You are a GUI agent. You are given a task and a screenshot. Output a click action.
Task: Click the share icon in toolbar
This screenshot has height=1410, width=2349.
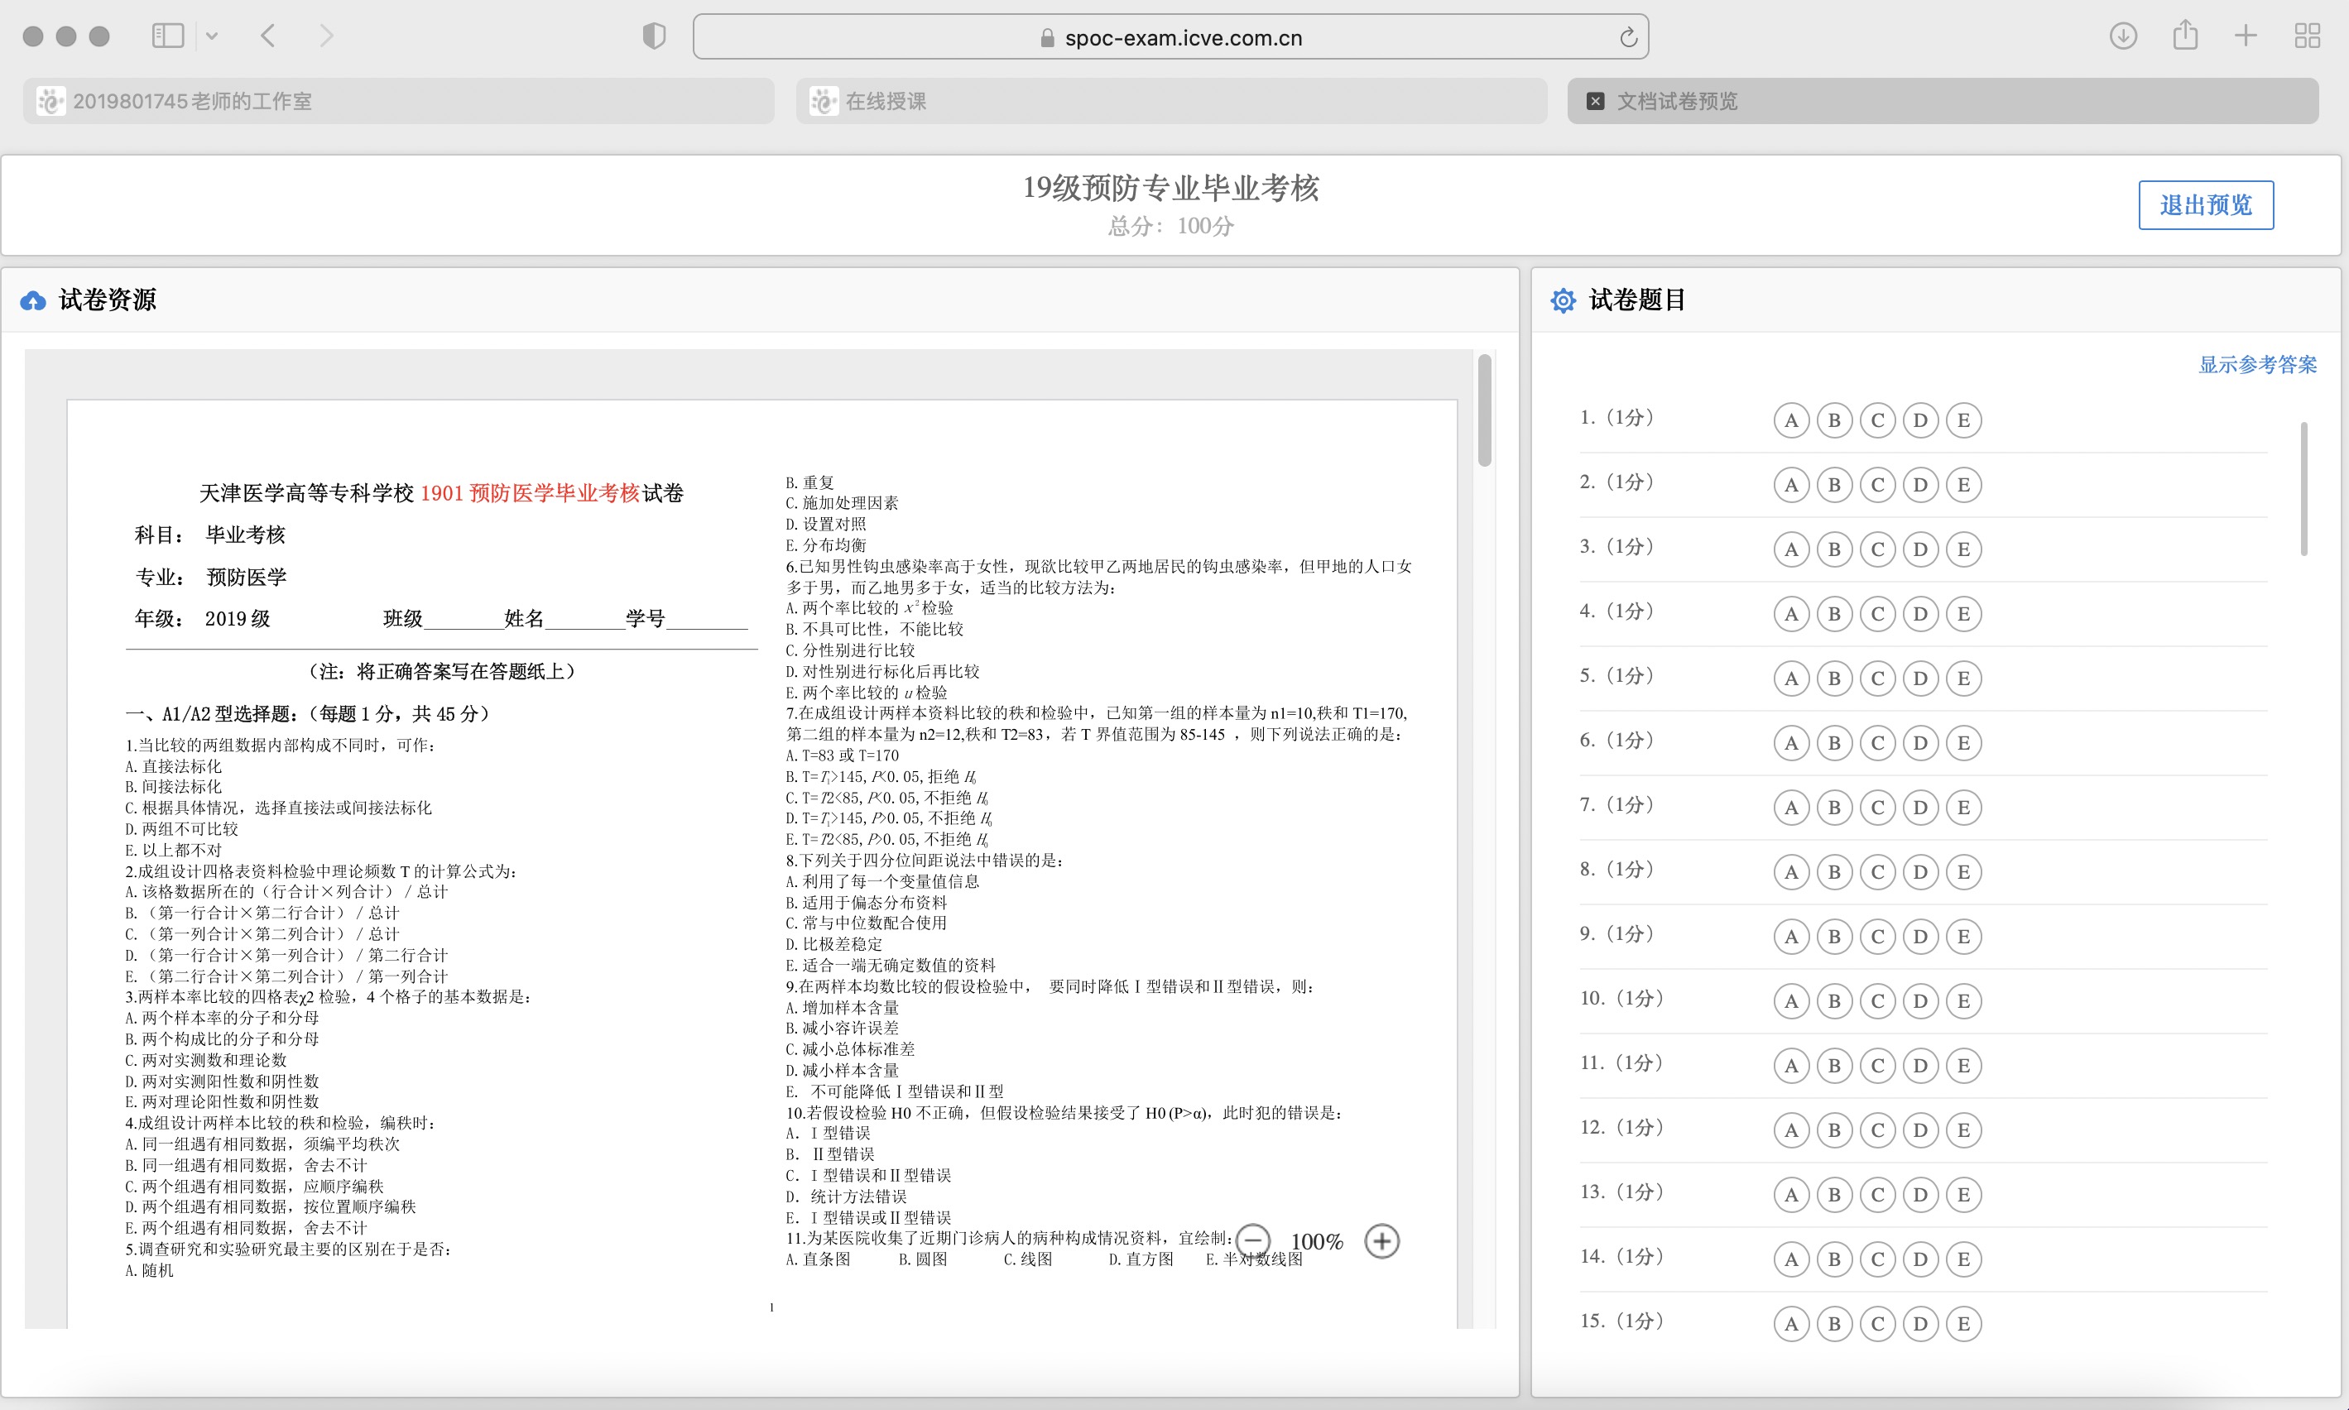[2184, 36]
